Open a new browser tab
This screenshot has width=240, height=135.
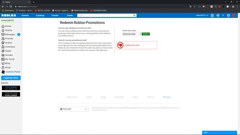click(x=34, y=2)
